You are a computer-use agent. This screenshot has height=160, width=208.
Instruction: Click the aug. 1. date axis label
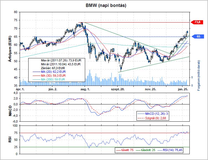pyautogui.click(x=85, y=89)
